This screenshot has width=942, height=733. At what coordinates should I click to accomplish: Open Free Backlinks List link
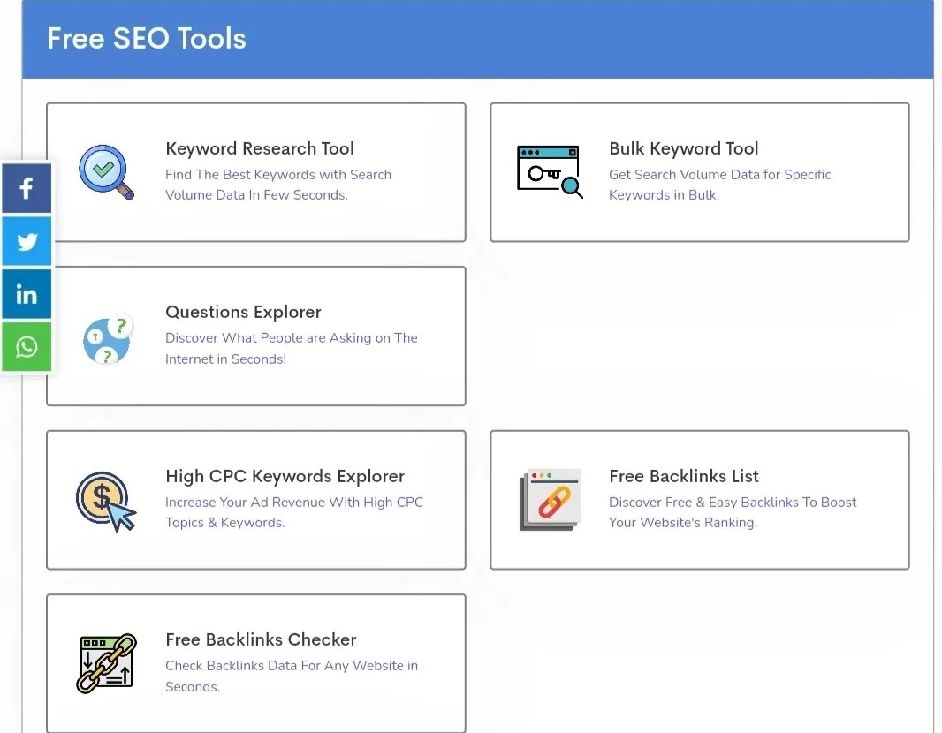[x=684, y=476]
